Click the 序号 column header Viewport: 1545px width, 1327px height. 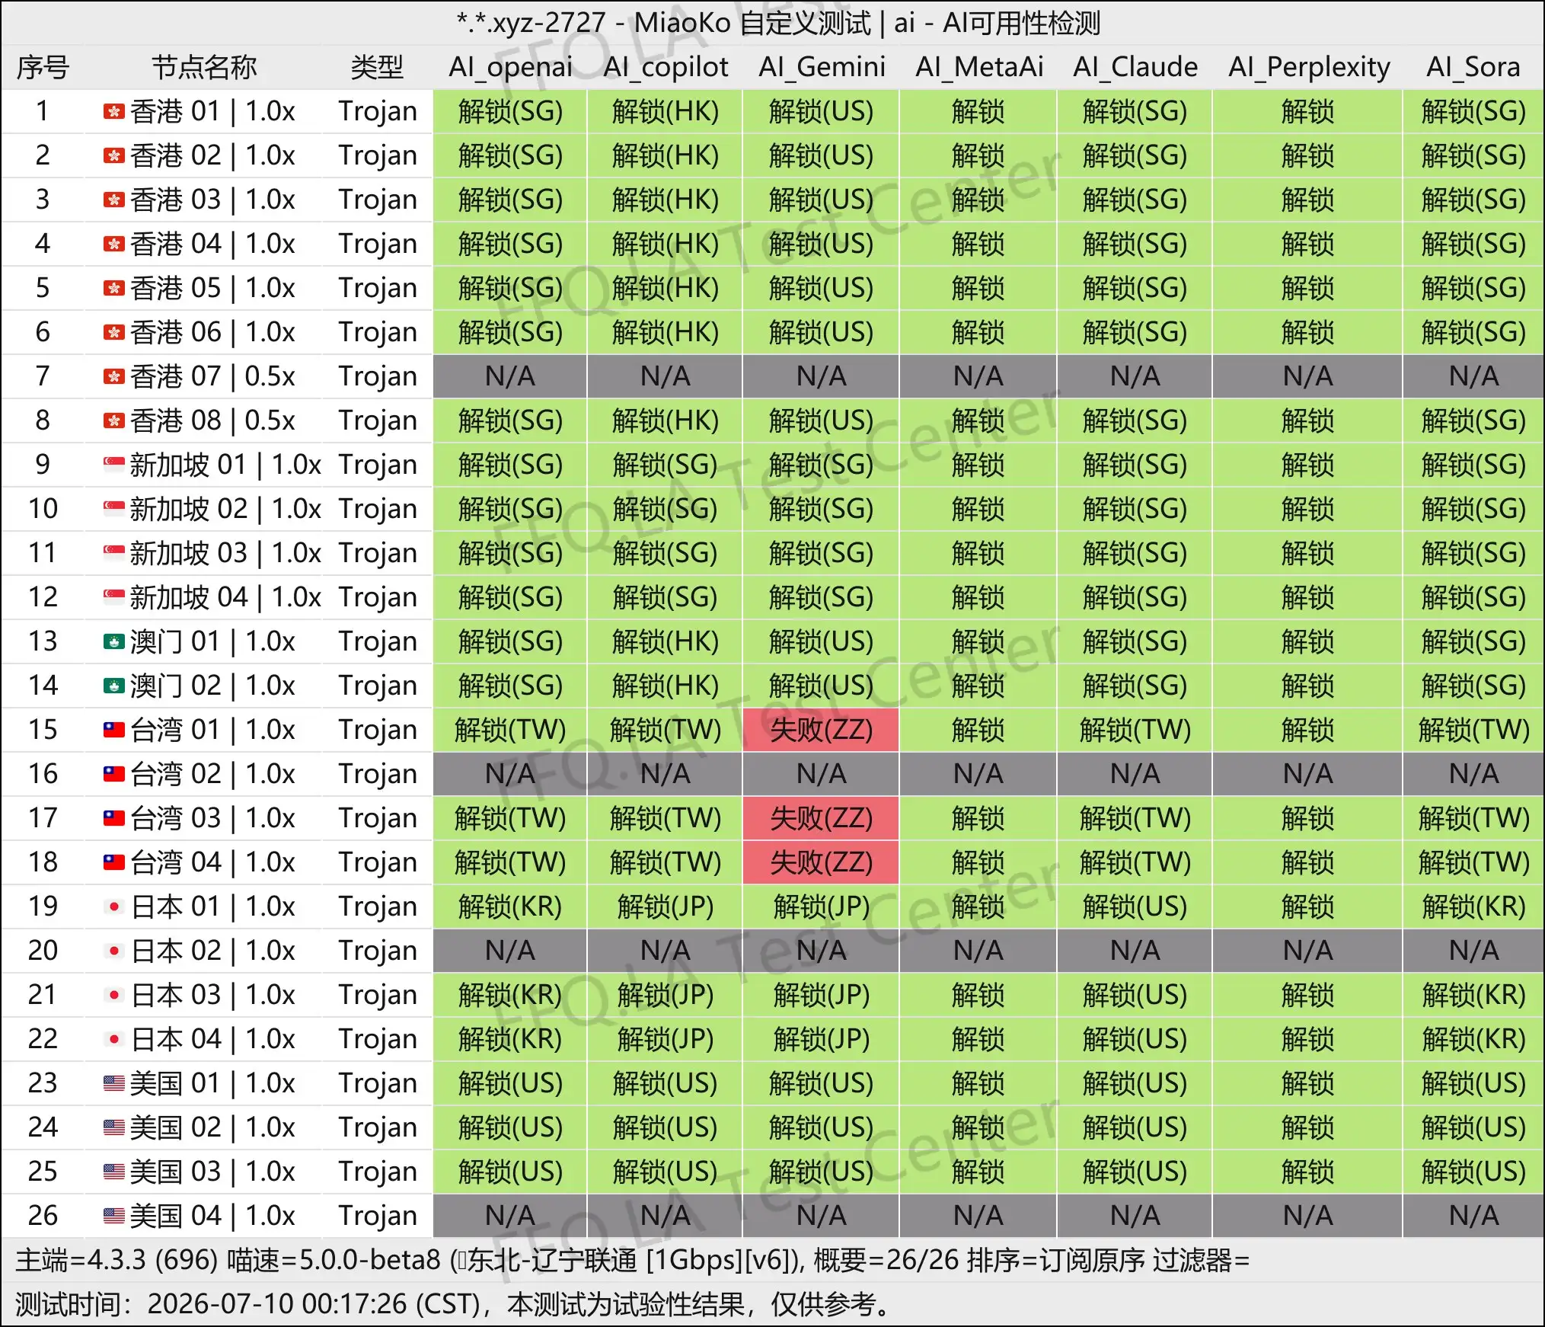(43, 67)
